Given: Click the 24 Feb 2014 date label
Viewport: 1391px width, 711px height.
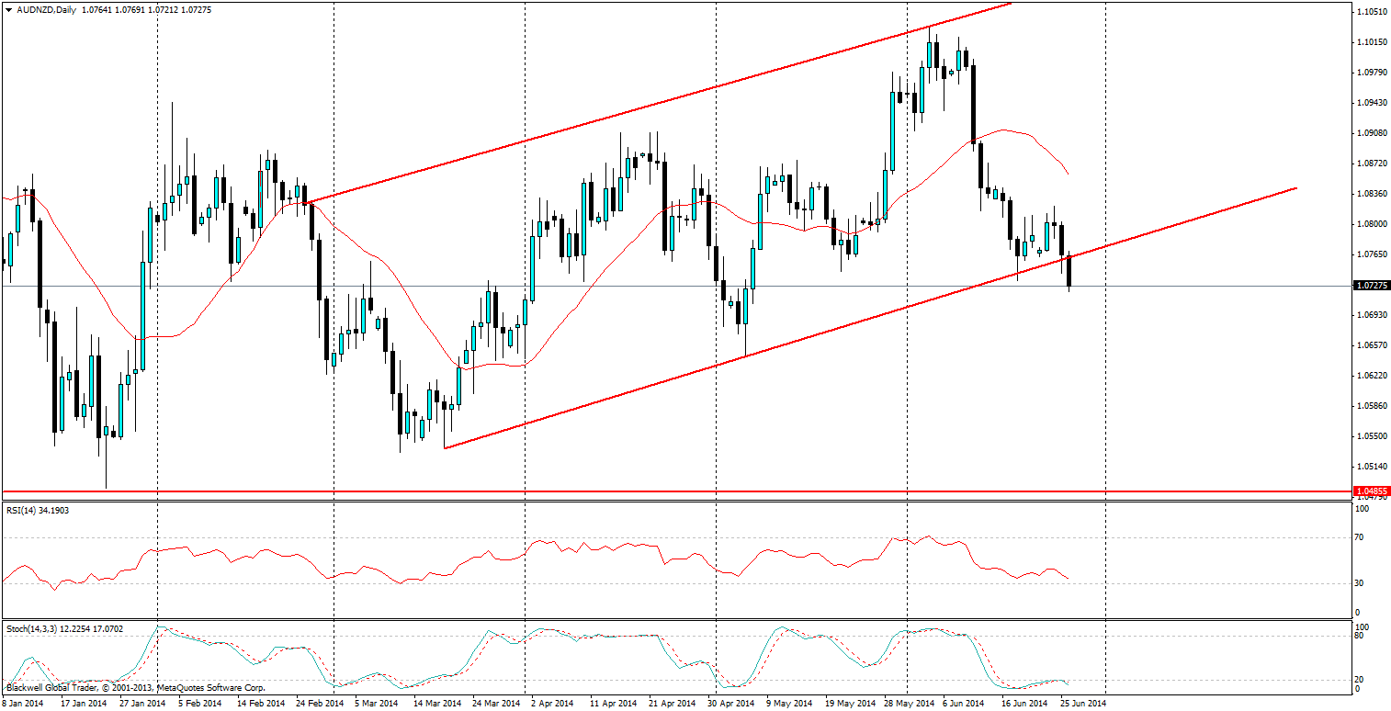Looking at the screenshot, I should point(318,704).
